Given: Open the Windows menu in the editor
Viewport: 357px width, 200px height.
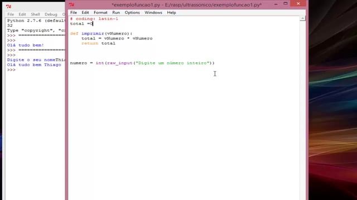Looking at the screenshot, I should 153,12.
